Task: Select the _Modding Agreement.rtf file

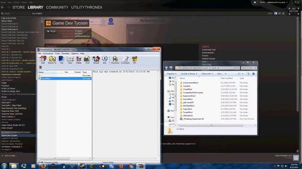Action: tap(193, 119)
